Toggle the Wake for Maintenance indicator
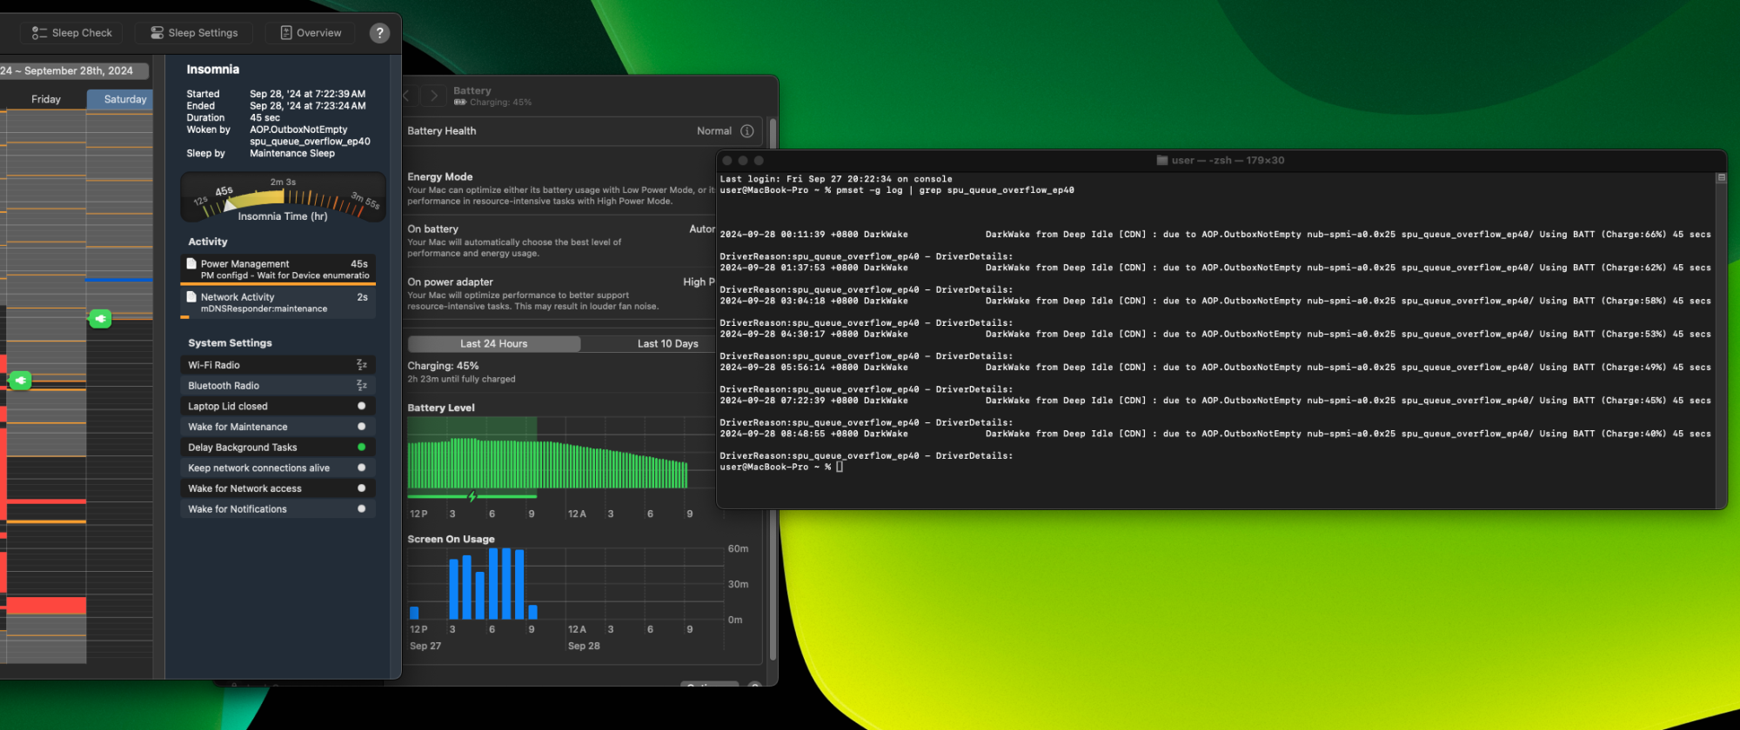The width and height of the screenshot is (1740, 730). tap(361, 427)
